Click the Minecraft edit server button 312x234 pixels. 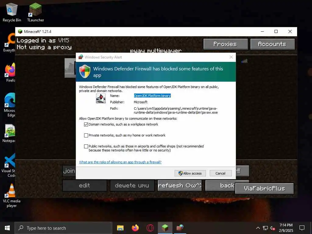[84, 186]
